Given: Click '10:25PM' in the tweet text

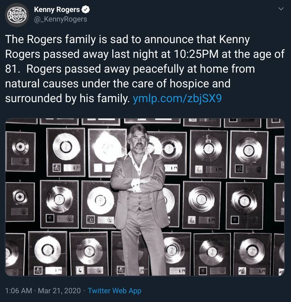Looking at the screenshot, I should pyautogui.click(x=196, y=54).
